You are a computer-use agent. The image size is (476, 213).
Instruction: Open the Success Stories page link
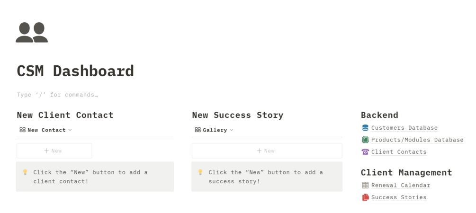[399, 197]
